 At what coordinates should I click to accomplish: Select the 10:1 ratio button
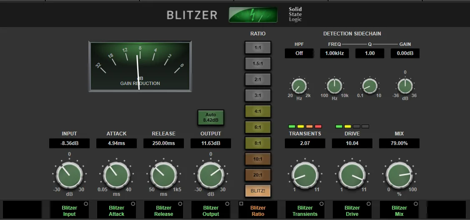pos(258,159)
